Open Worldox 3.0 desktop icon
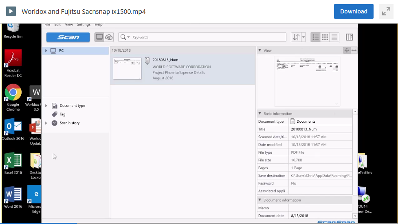398x224 pixels. pyautogui.click(x=33, y=98)
